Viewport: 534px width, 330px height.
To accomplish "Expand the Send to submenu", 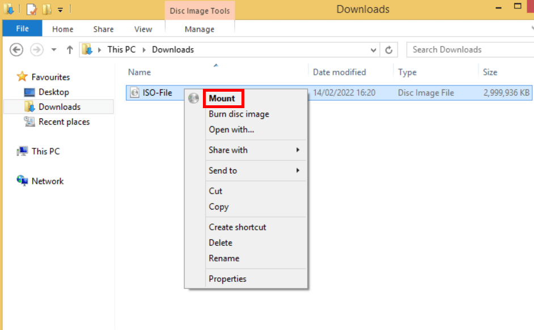I will coord(223,170).
